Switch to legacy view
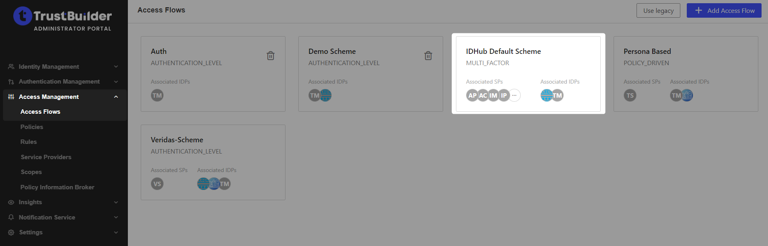 (x=658, y=11)
